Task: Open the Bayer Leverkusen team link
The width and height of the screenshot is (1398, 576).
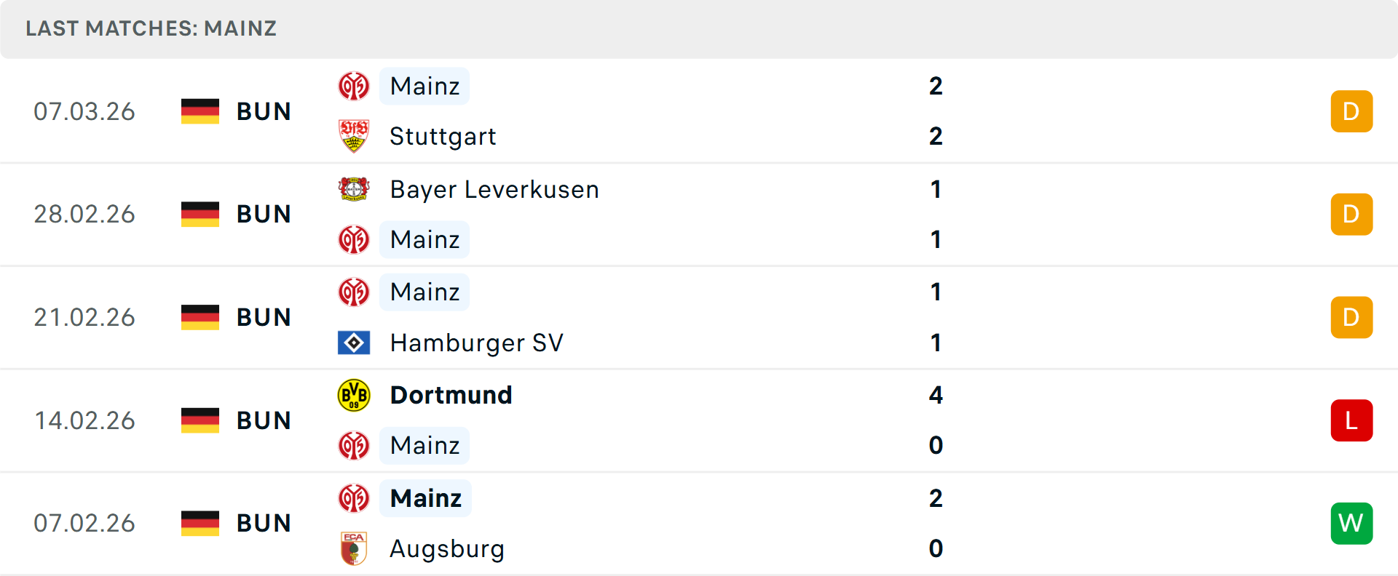Action: point(494,189)
